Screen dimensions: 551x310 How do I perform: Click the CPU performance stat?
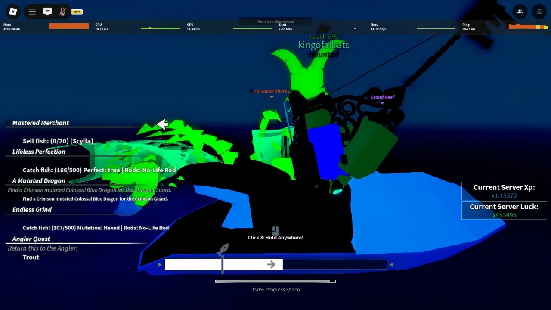pos(102,27)
